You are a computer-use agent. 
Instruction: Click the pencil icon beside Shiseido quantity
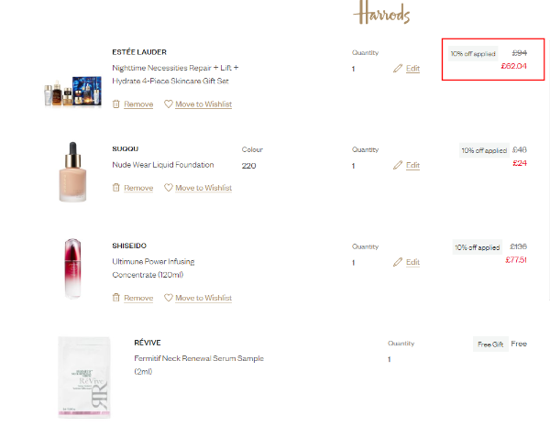click(x=398, y=262)
